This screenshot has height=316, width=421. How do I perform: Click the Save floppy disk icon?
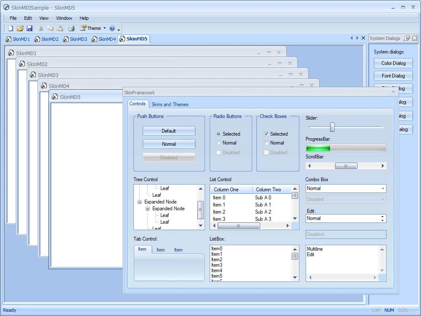29,28
